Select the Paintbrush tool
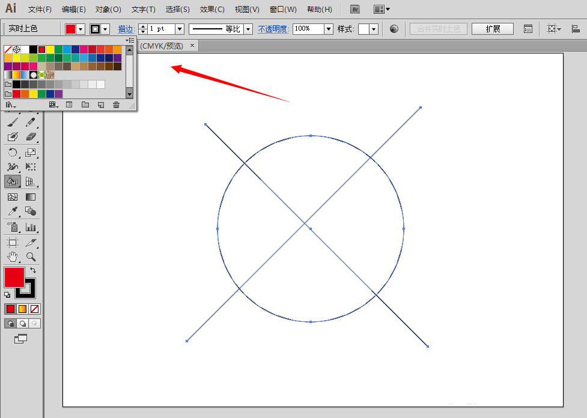587x418 pixels. [x=13, y=123]
